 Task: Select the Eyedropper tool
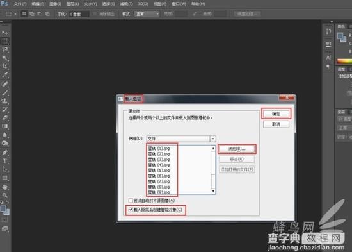[x=4, y=75]
